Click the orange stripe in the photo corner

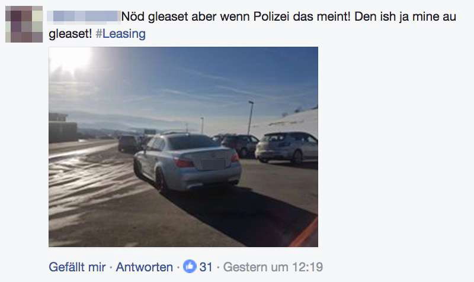coord(305,234)
